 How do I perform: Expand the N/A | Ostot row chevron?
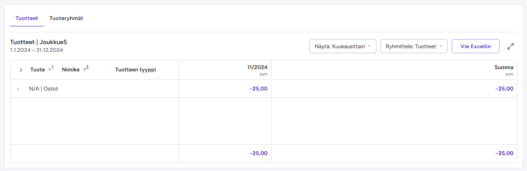click(x=18, y=89)
